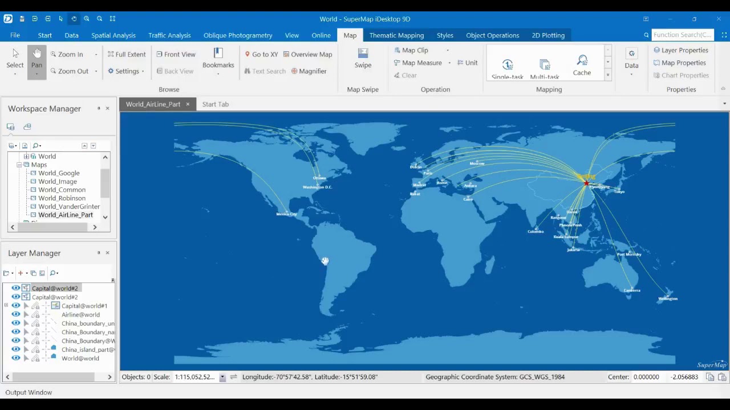Open the Output Window
Screen dimensions: 730x410
tap(29, 392)
